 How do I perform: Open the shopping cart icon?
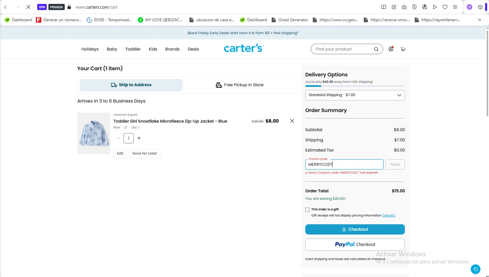(x=403, y=49)
